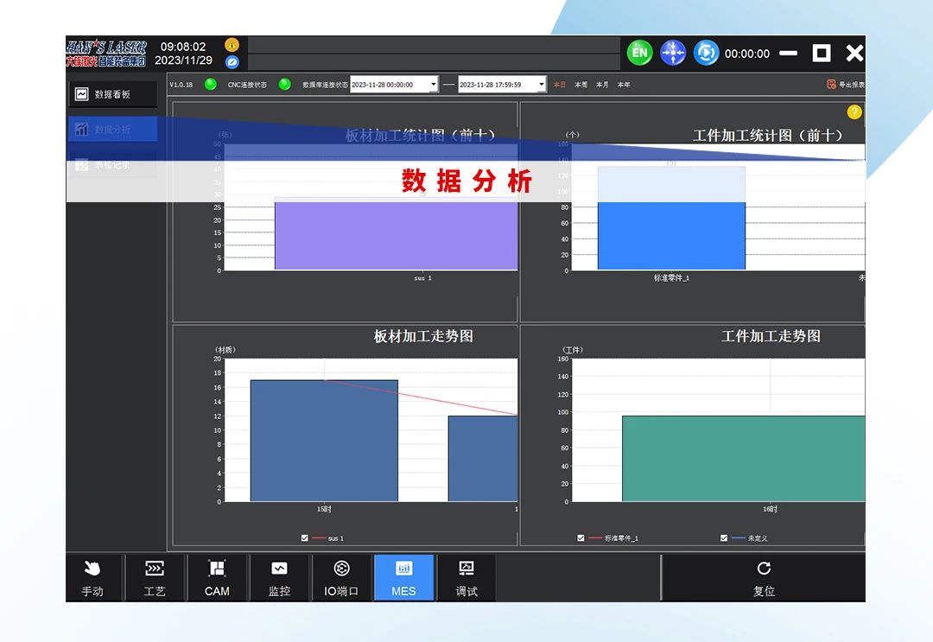The width and height of the screenshot is (933, 642).
Task: Toggle the 未定义 series checkbox
Action: 723,537
